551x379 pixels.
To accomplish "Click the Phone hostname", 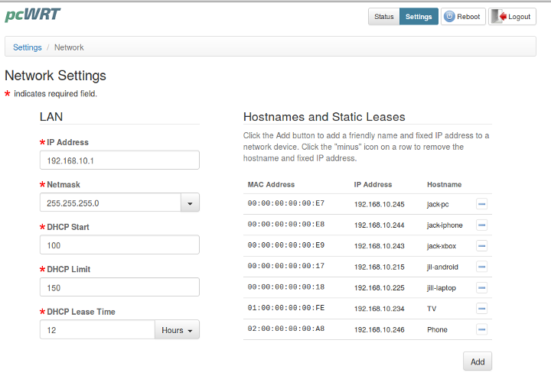I will pyautogui.click(x=437, y=330).
